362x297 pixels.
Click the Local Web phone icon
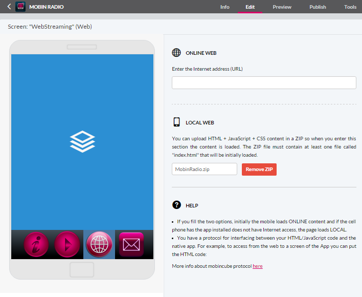(x=176, y=122)
